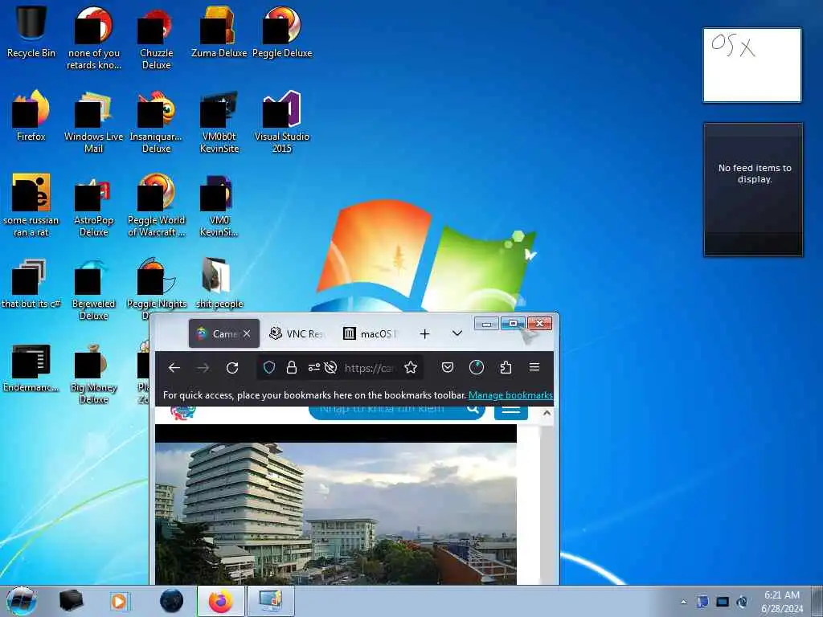The width and height of the screenshot is (823, 617).
Task: Click the webpage search magnifier button
Action: pos(473,409)
